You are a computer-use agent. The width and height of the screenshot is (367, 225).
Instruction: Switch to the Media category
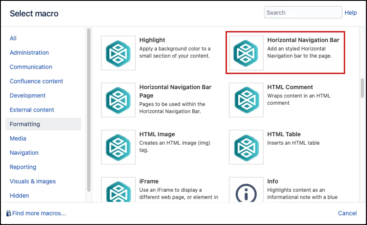[18, 138]
